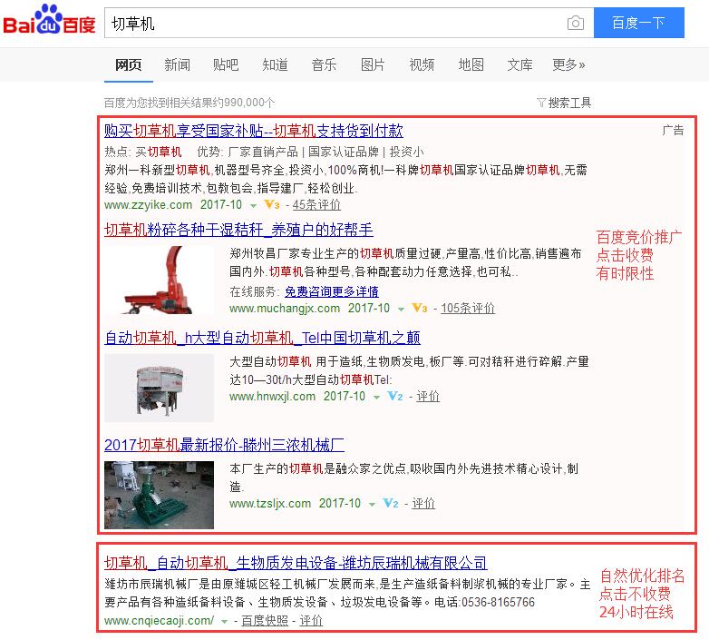Open 评价 link in tzsljx result
709x640 pixels.
coord(423,503)
